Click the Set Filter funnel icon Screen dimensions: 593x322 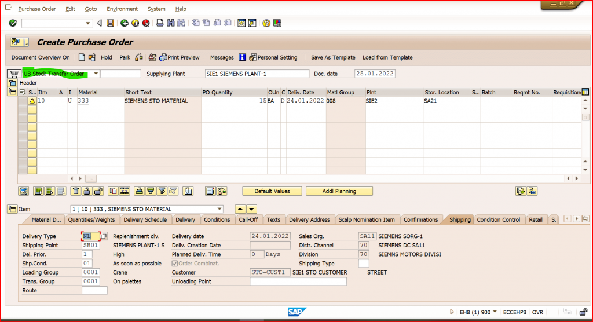click(x=162, y=191)
